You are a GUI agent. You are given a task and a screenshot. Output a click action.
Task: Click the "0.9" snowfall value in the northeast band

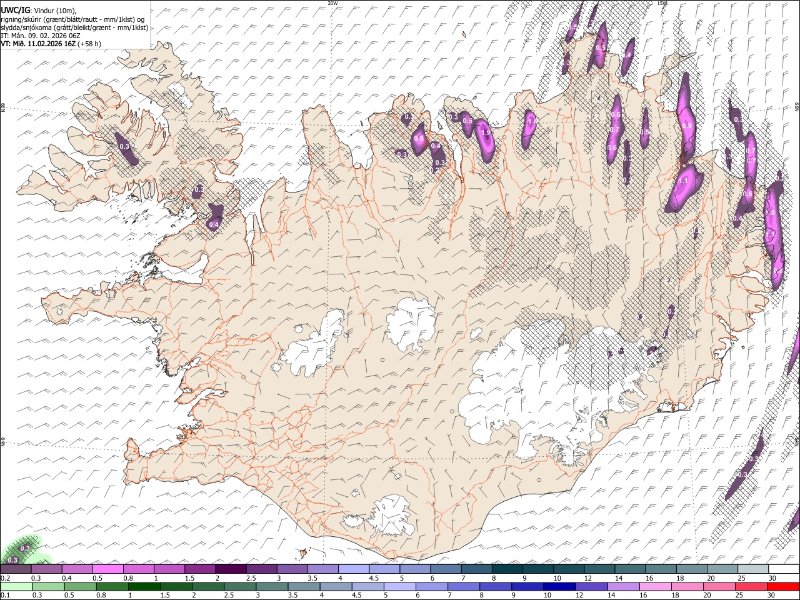click(x=687, y=126)
